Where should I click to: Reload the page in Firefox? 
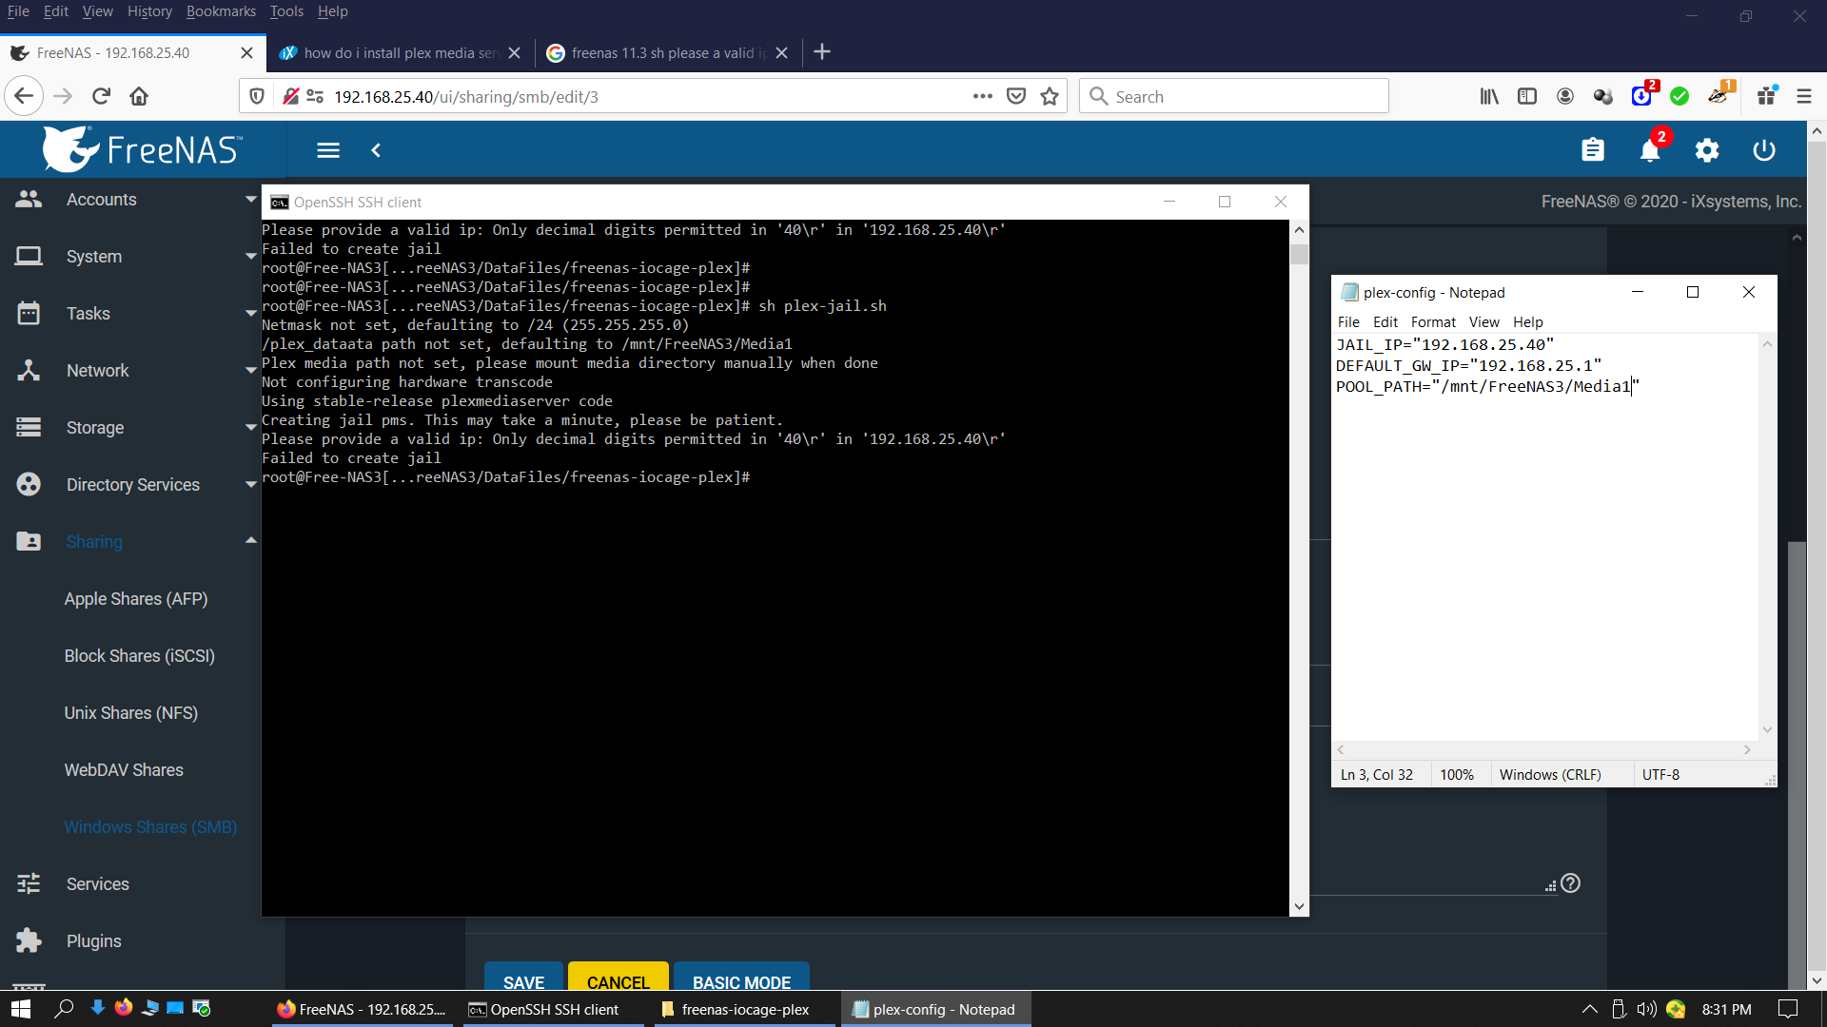[101, 96]
